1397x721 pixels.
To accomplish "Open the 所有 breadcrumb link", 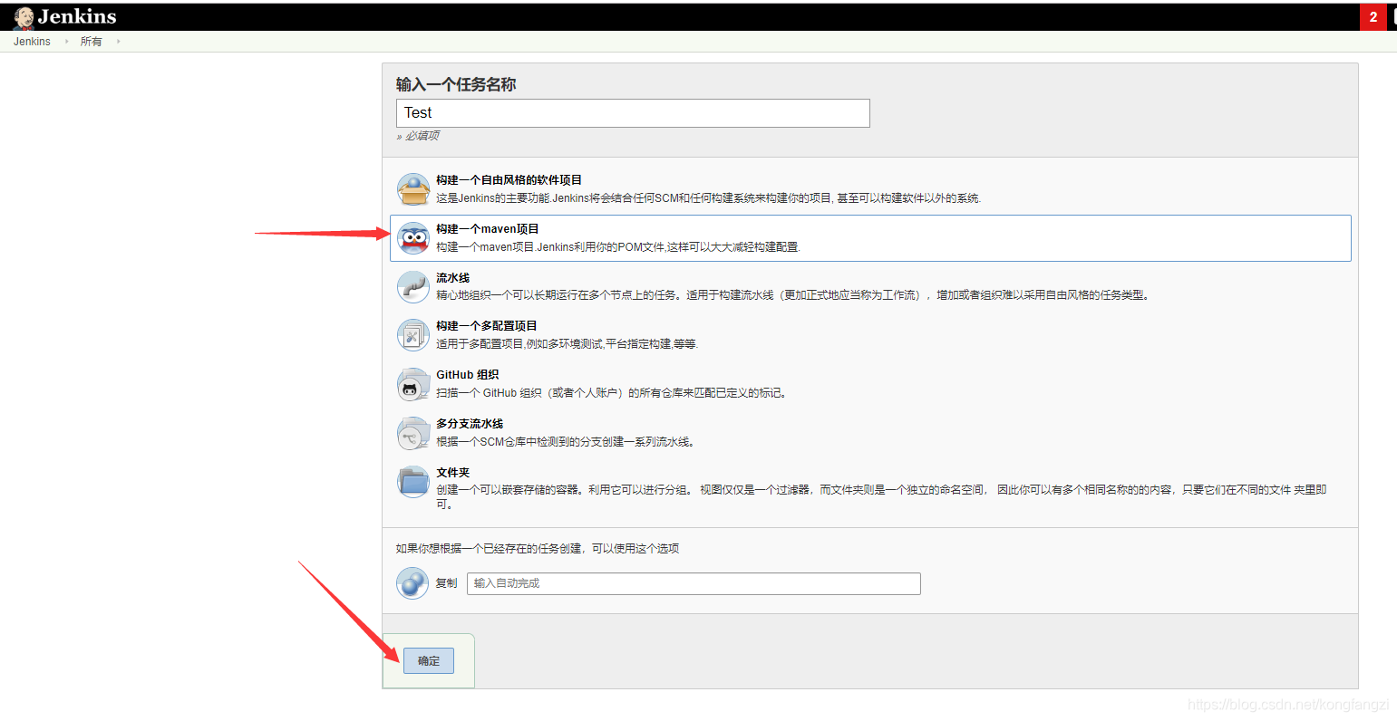I will coord(91,42).
